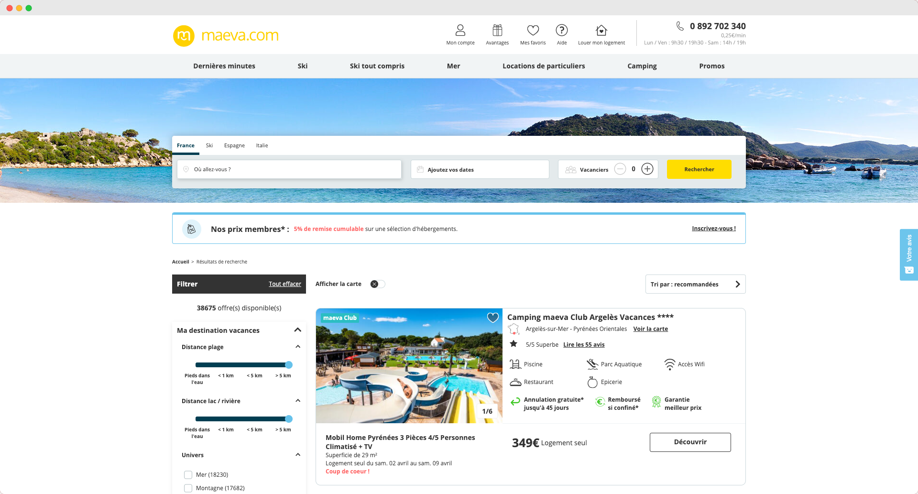Add listing to favorites with heart icon
Viewport: 918px width, 494px height.
pos(492,318)
